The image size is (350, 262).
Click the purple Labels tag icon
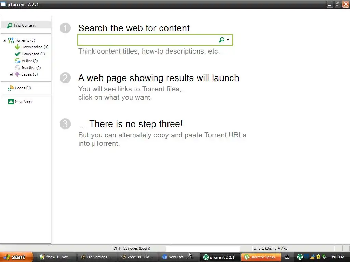(17, 74)
